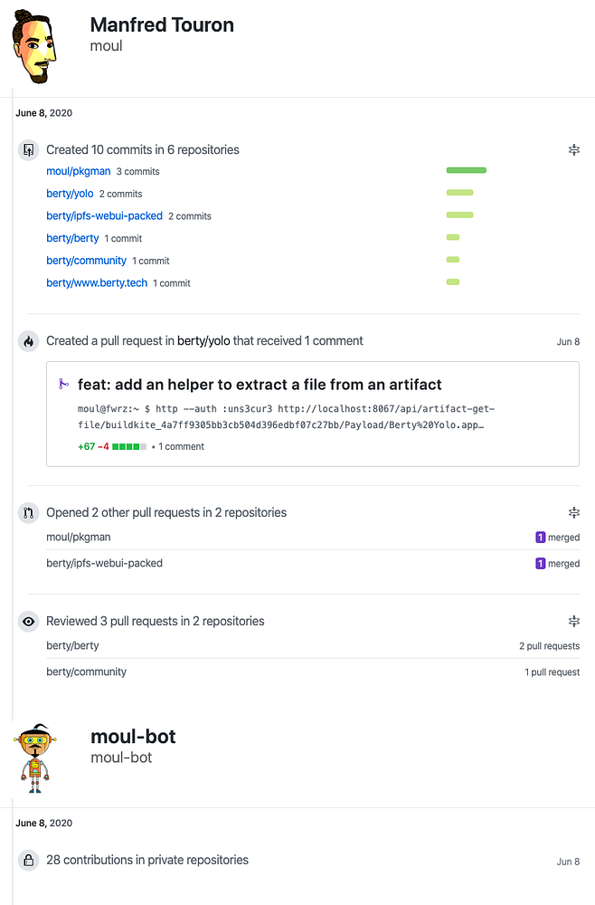The height and width of the screenshot is (905, 595).
Task: Click the moul-bot robot avatar
Action: coord(35,757)
